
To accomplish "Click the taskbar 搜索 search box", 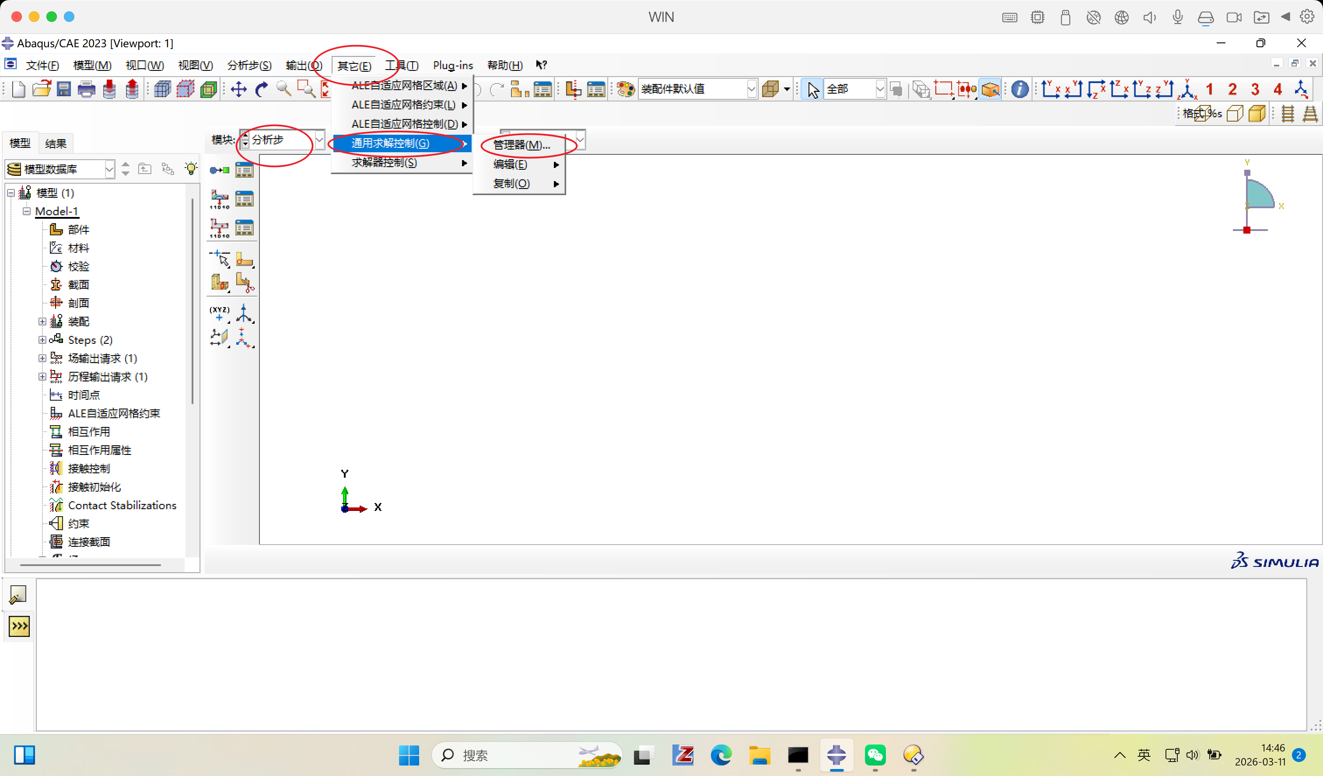I will click(527, 755).
